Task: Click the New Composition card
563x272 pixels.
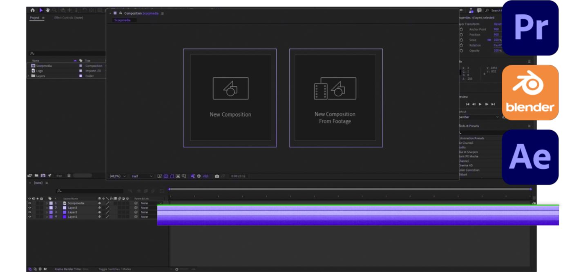Action: click(x=230, y=98)
